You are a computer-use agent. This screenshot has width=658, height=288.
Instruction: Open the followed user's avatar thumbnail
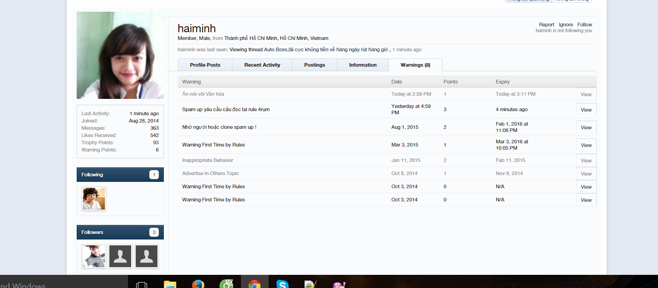(94, 199)
